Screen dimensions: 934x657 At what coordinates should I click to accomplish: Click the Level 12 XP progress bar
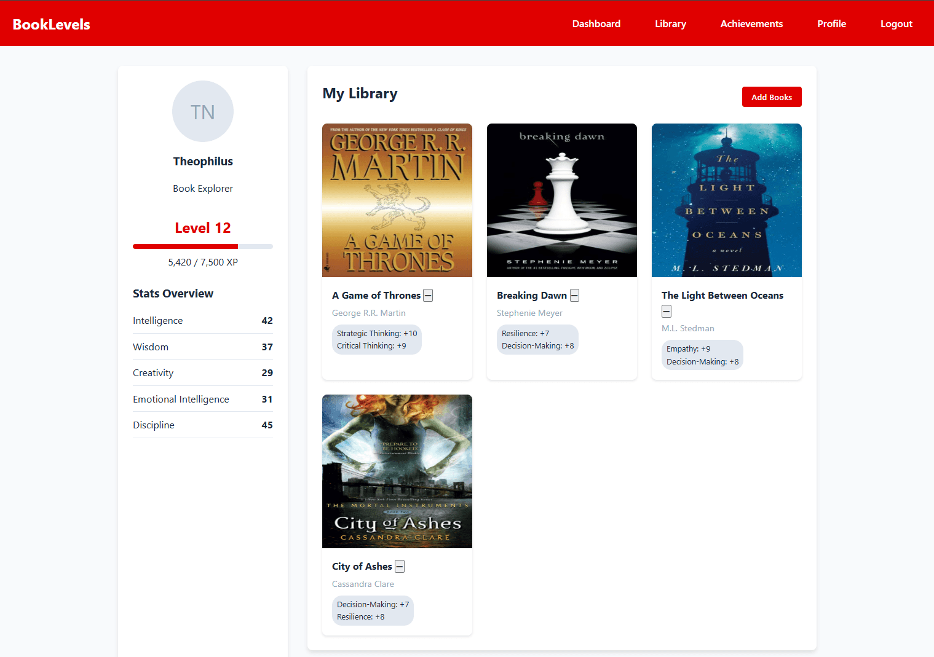pyautogui.click(x=203, y=246)
